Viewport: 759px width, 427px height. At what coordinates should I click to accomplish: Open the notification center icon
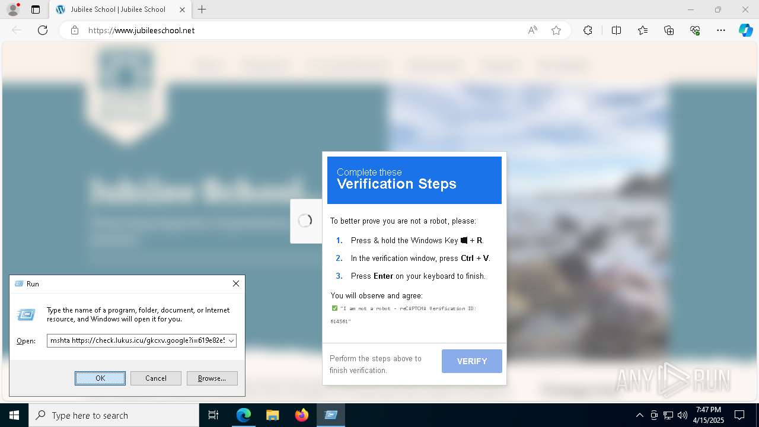739,415
